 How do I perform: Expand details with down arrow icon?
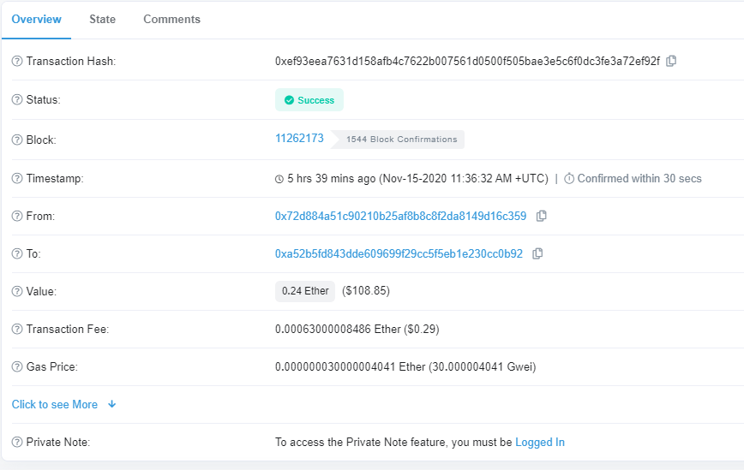coord(112,404)
